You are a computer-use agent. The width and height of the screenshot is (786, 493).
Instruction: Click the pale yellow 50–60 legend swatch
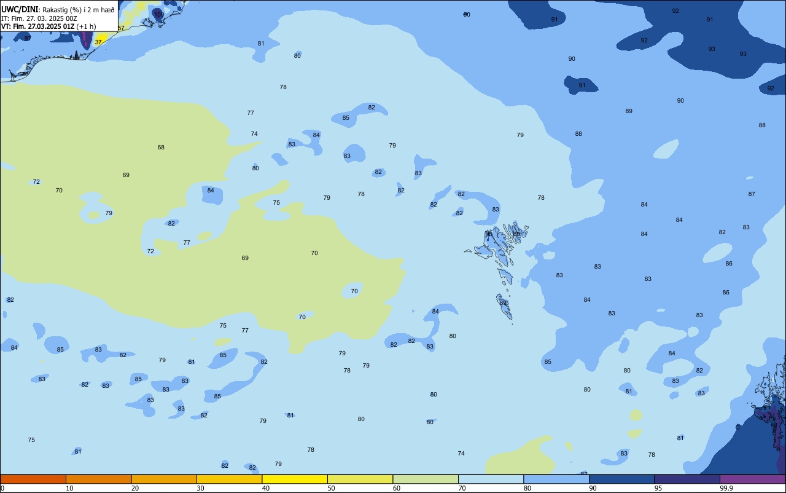(x=360, y=479)
